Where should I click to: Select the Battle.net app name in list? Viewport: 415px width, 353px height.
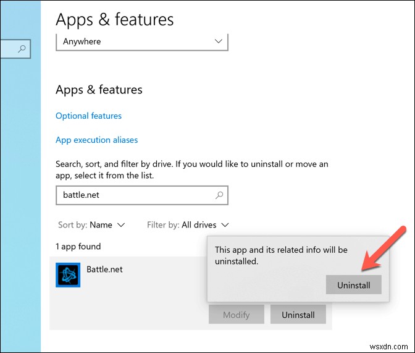point(104,270)
